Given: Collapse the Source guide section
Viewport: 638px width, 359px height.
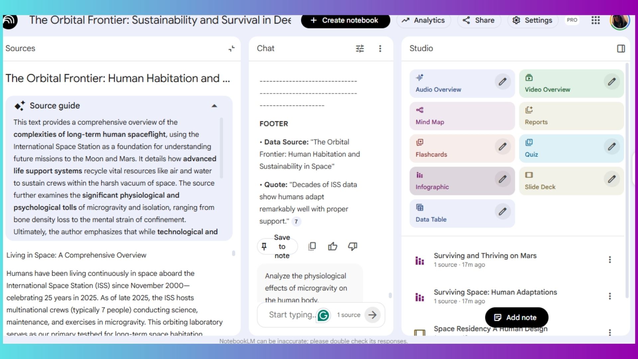Looking at the screenshot, I should click(214, 106).
